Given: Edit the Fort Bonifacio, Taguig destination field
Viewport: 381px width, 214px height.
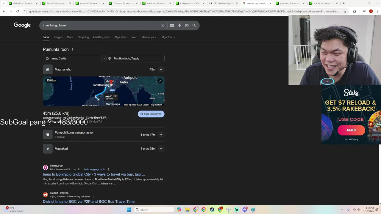Looking at the screenshot, I should point(135,59).
